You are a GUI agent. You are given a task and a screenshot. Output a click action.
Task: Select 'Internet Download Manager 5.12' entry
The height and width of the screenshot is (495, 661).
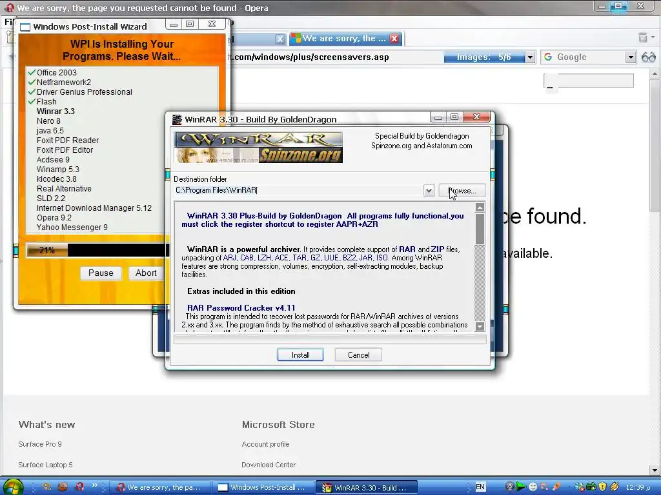[94, 208]
